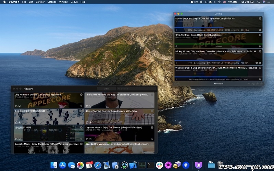Click compass icon on Depeche Mode (Live) item
This screenshot has height=171, width=274.
90,139
